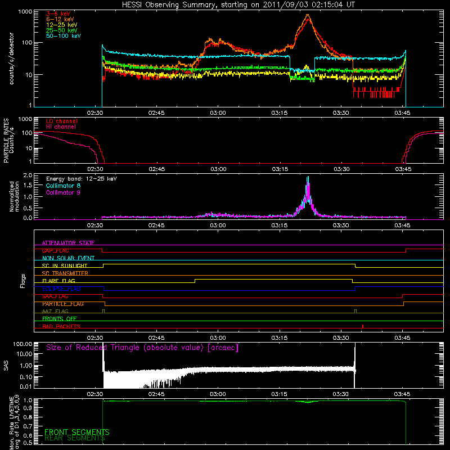
Task: Select the Collimator 8 legend label
Action: [63, 186]
